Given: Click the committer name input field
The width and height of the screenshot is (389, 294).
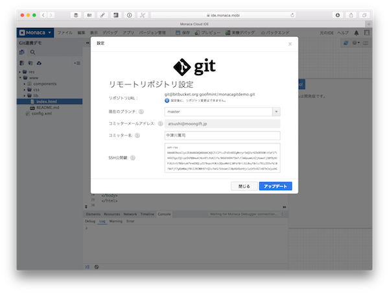Looking at the screenshot, I should (222, 136).
